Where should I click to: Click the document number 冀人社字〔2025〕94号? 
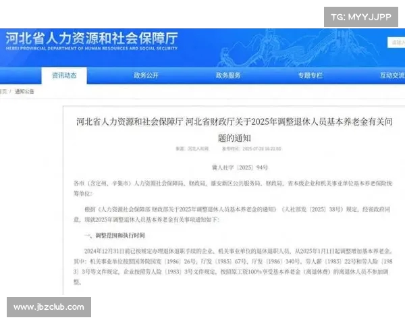[x=240, y=167]
